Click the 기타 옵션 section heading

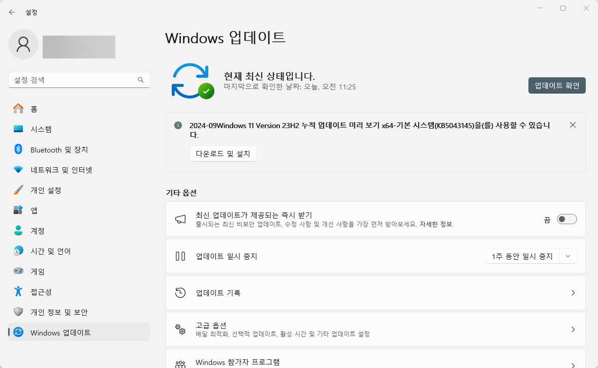[181, 193]
